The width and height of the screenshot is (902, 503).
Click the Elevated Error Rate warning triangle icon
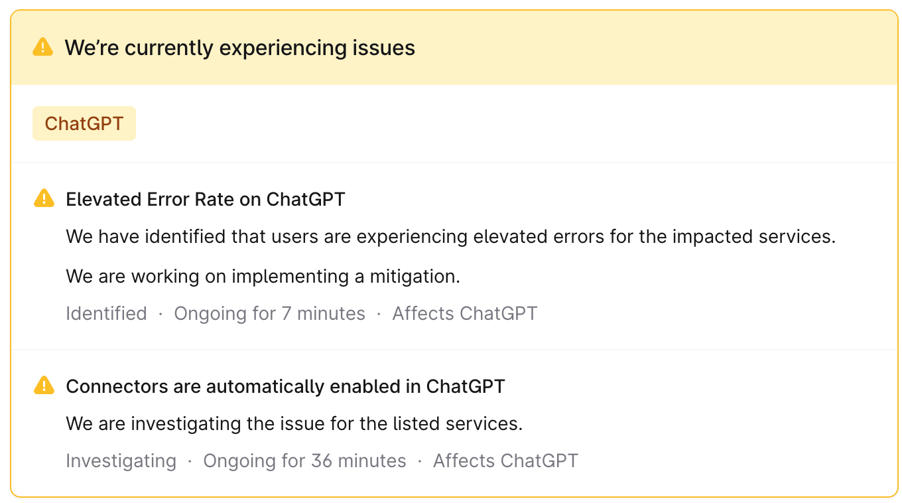tap(44, 198)
